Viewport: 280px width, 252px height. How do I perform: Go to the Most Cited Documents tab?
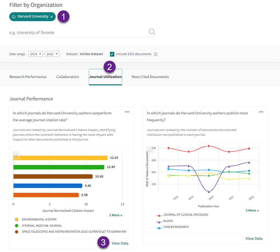pos(150,77)
